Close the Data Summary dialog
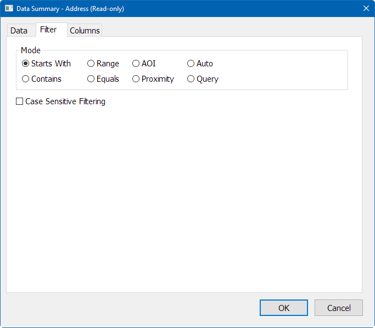This screenshot has height=328, width=375. point(366,8)
